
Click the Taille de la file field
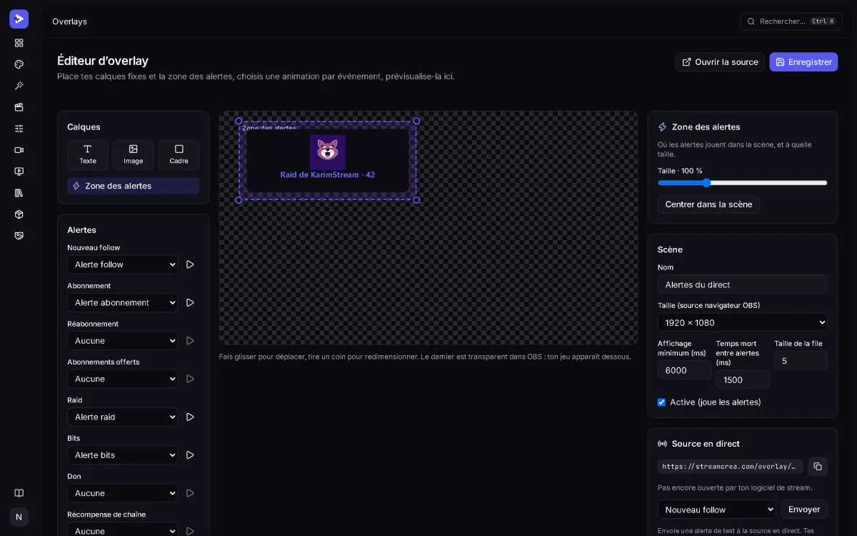801,361
